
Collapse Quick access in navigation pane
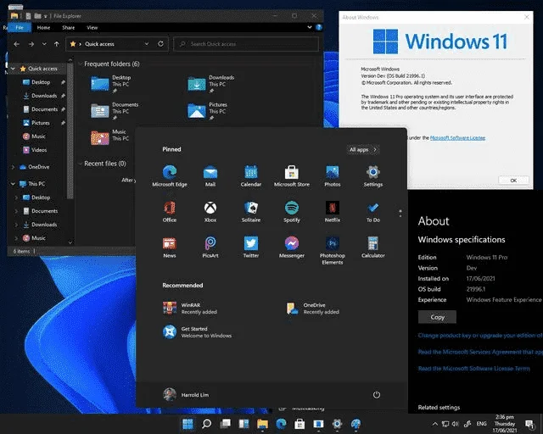pyautogui.click(x=14, y=69)
